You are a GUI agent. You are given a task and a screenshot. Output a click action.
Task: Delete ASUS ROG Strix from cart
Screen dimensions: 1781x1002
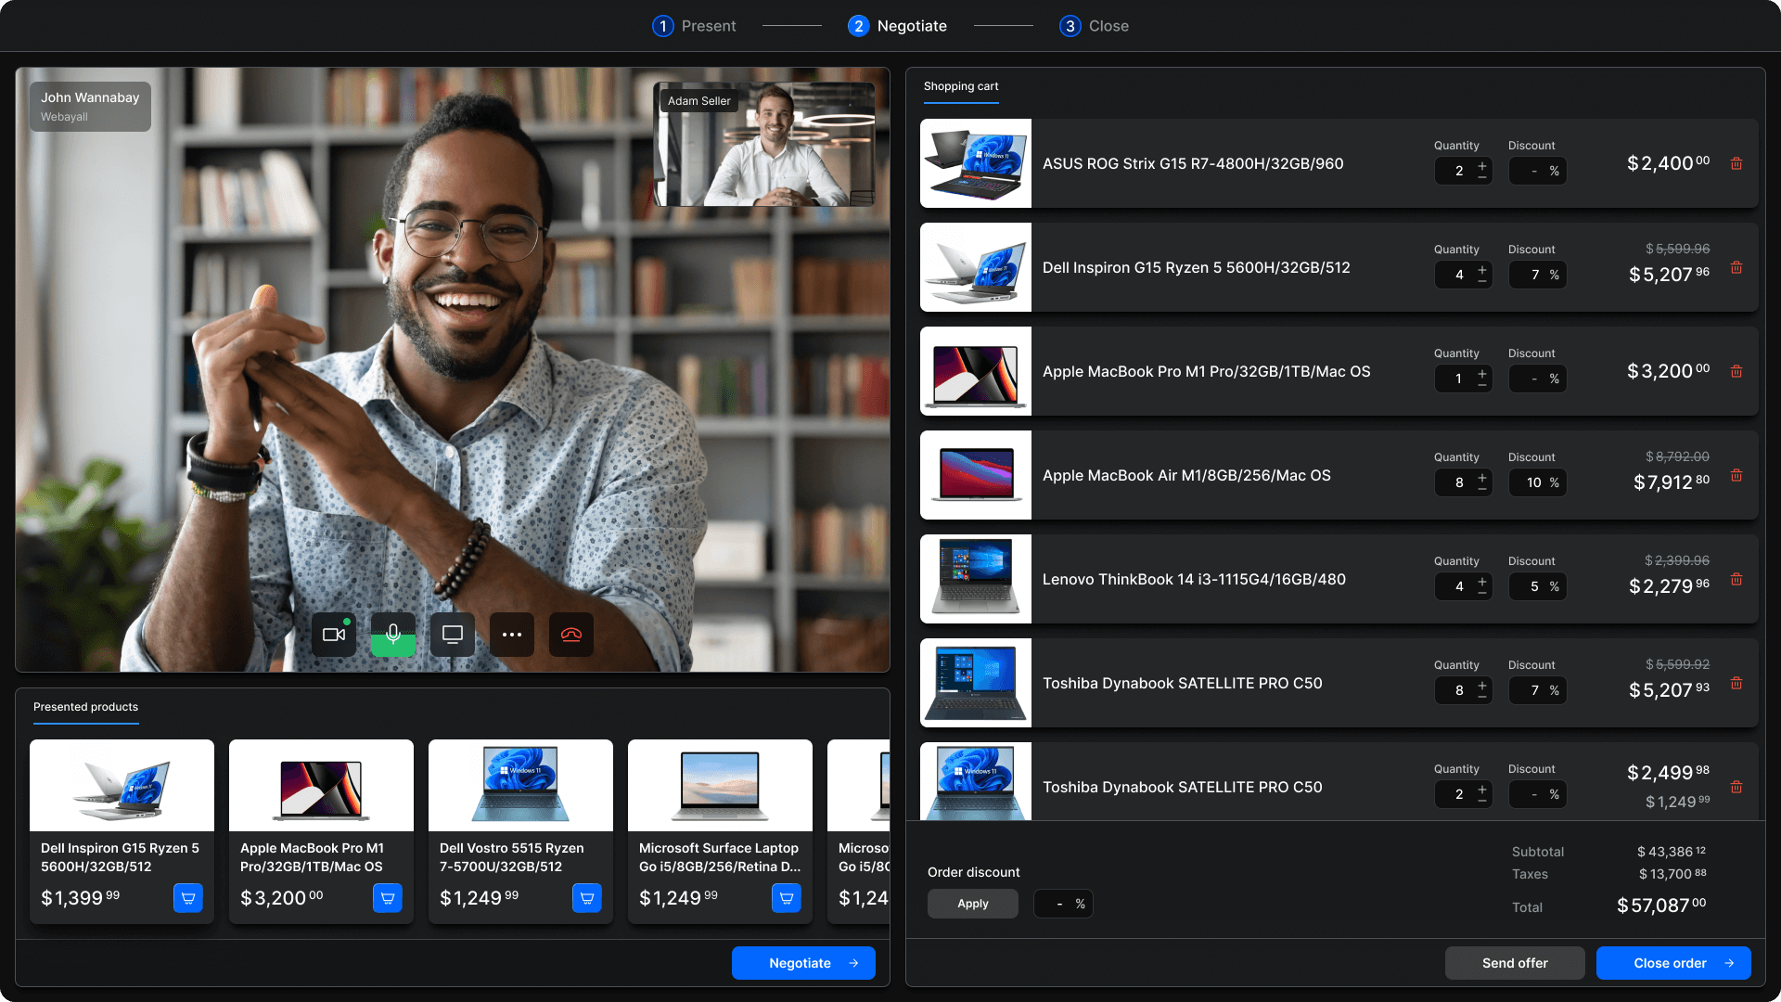point(1736,163)
